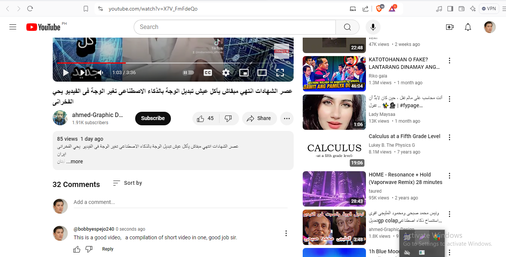Click the magnifier search button
The image size is (506, 257).
pos(347,27)
